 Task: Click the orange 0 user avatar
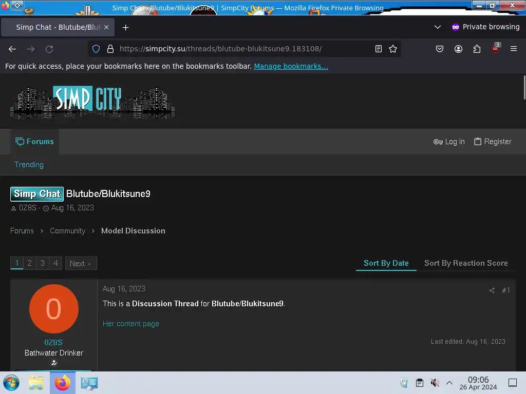(x=53, y=309)
